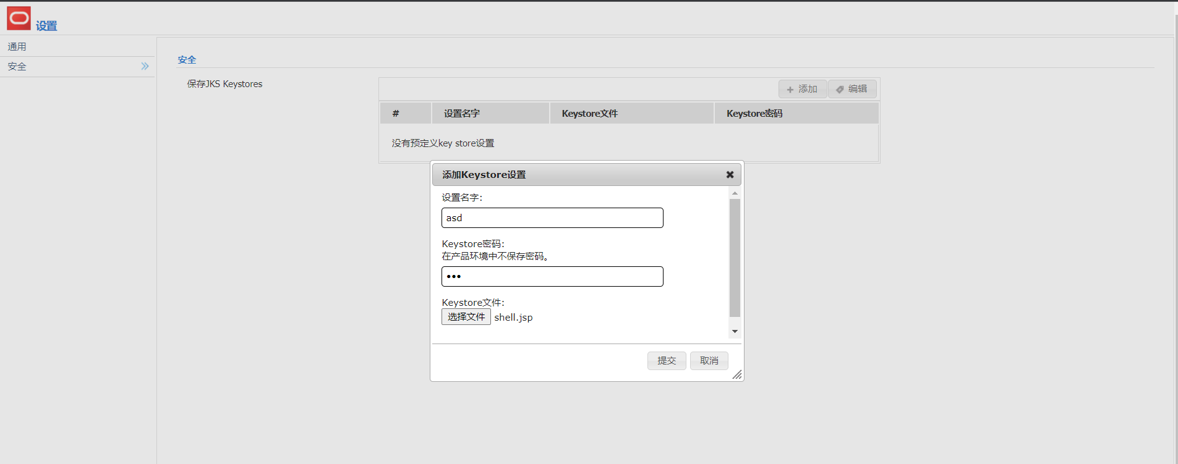Click the 添加Keystore设置 dialog title

point(484,175)
